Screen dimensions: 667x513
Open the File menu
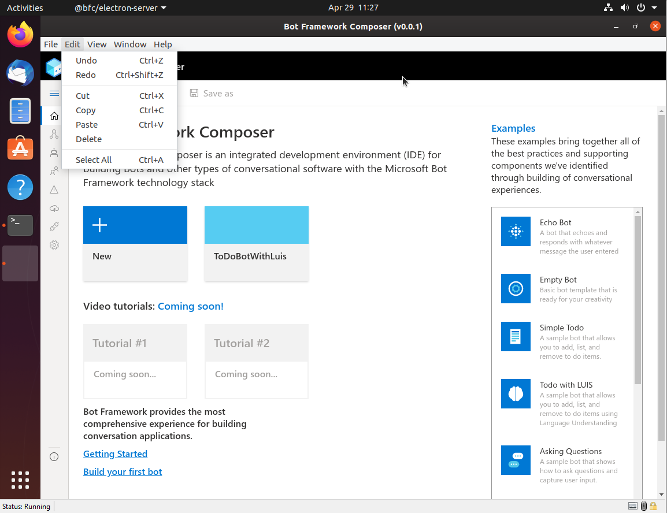[51, 44]
